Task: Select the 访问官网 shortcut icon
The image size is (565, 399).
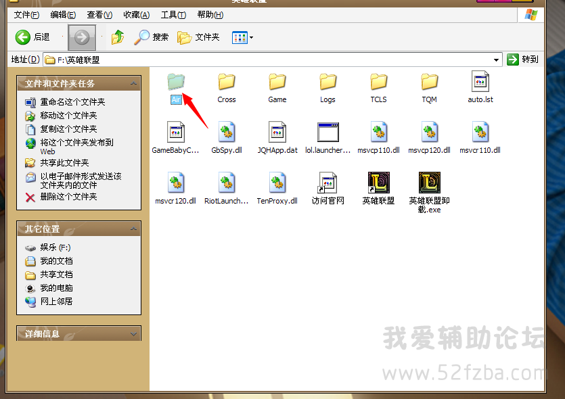Action: [327, 183]
